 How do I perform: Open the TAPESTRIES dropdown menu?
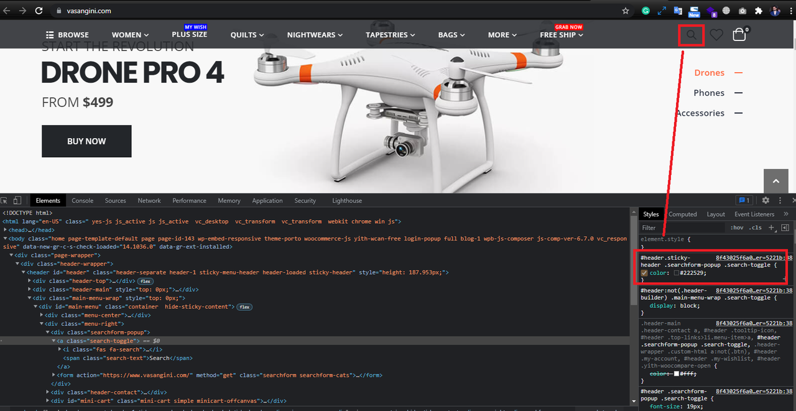pyautogui.click(x=391, y=35)
